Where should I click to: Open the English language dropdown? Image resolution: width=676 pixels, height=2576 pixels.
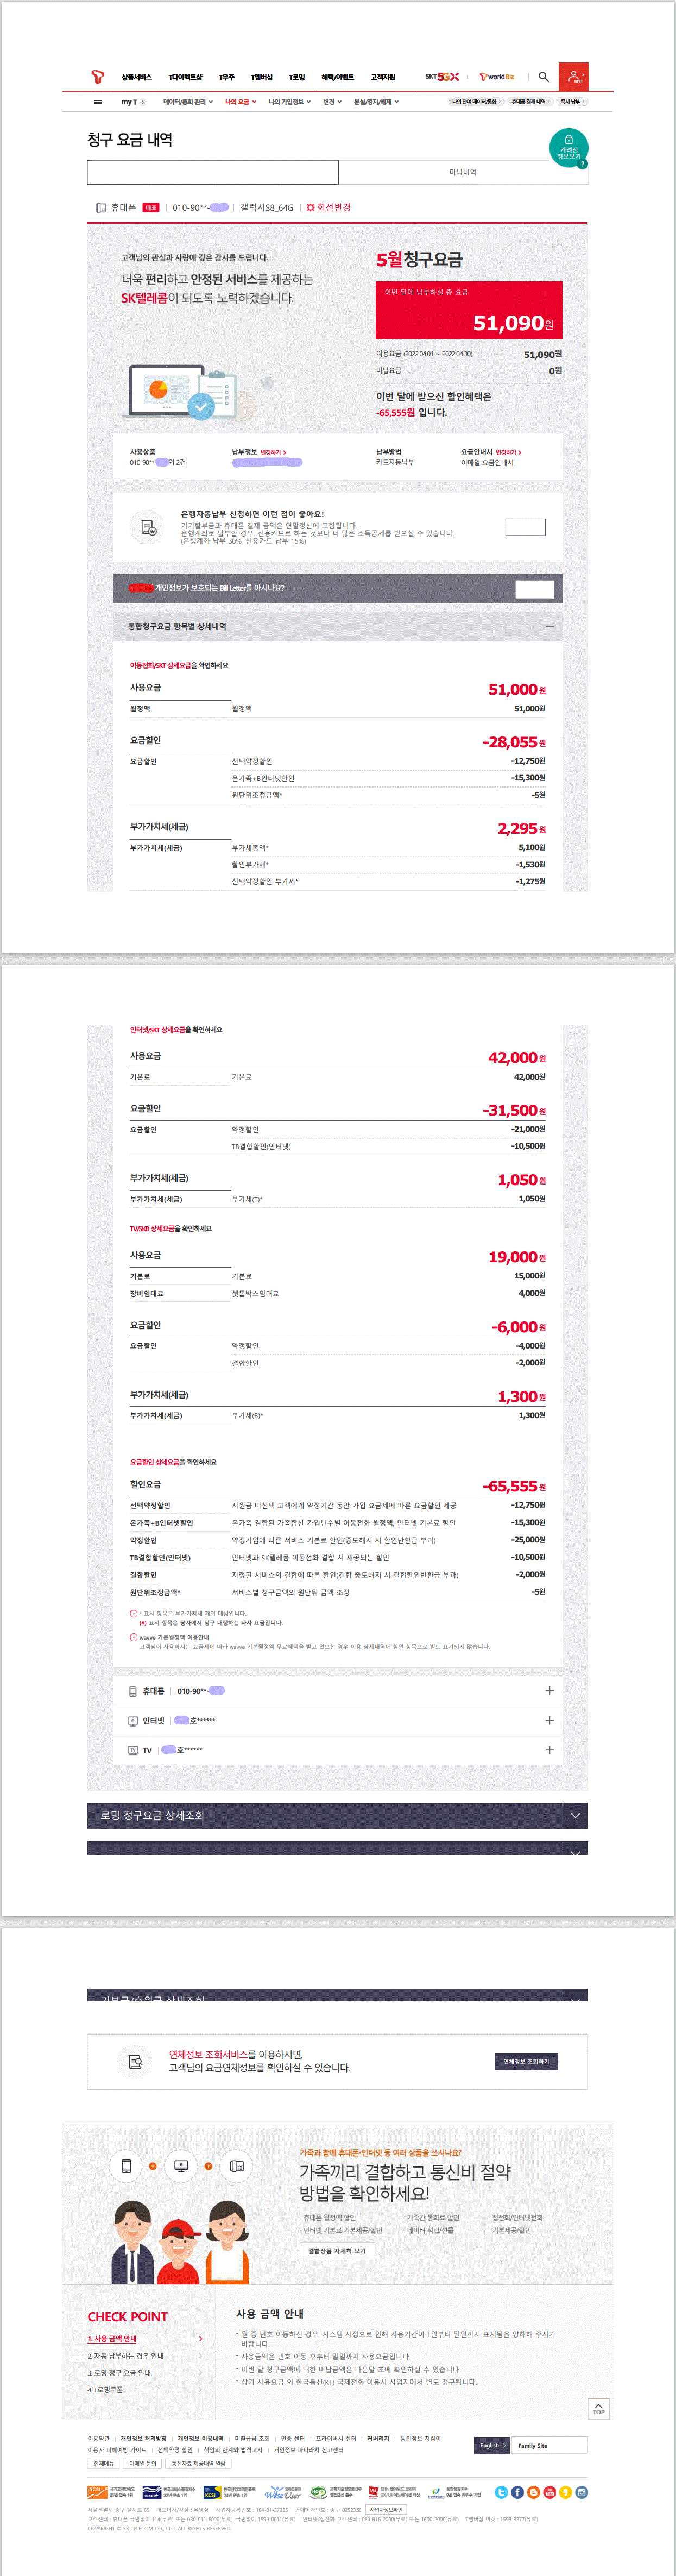pyautogui.click(x=492, y=2445)
